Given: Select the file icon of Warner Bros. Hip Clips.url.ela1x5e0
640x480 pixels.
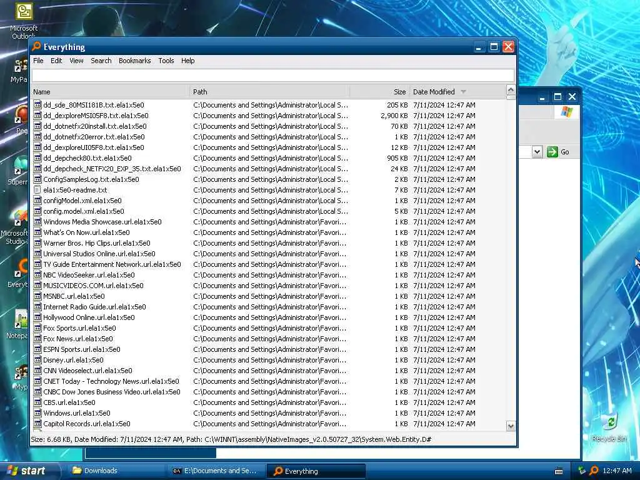Looking at the screenshot, I should pos(37,243).
